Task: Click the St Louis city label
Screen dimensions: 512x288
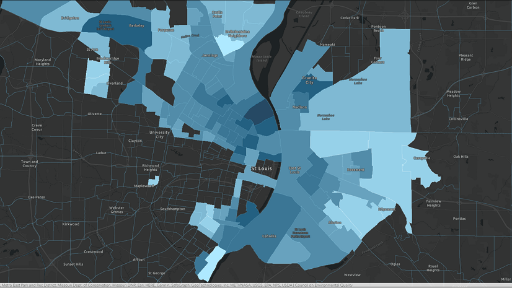Action: coord(261,168)
